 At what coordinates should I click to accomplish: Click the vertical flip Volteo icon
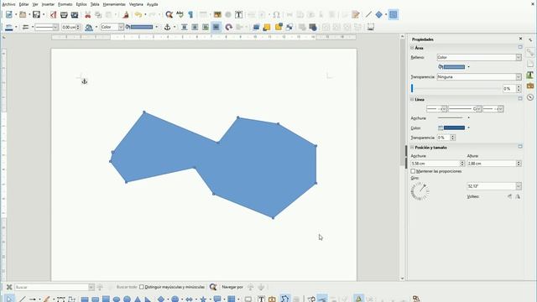tap(509, 196)
